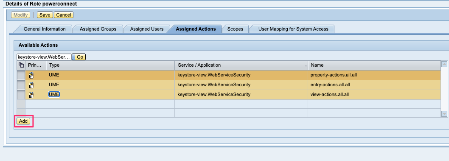The image size is (449, 161).
Task: Click the select-all icon in table header
Action: 21,65
